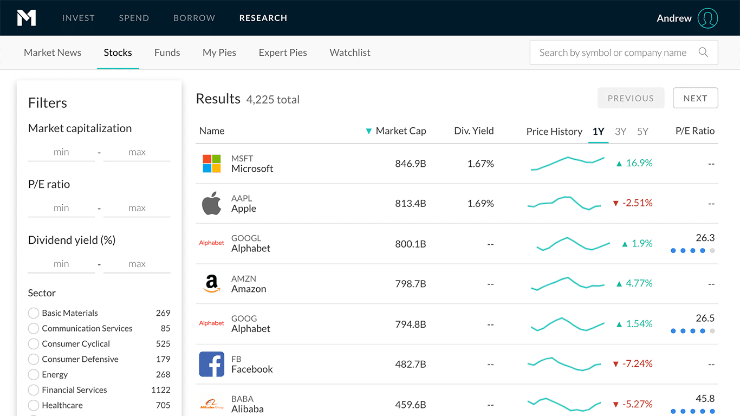
Task: Show 3Y price history
Action: [621, 131]
